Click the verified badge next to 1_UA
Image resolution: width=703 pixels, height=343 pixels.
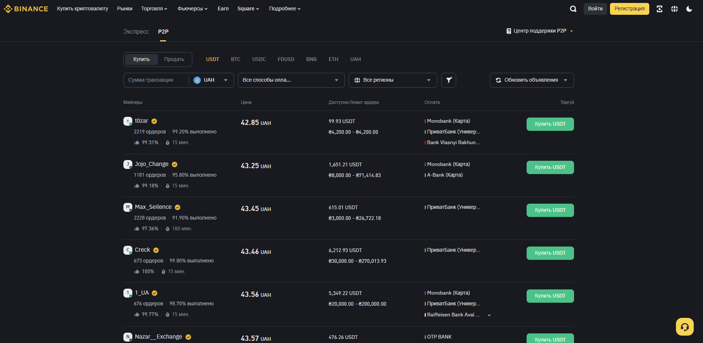(x=155, y=293)
